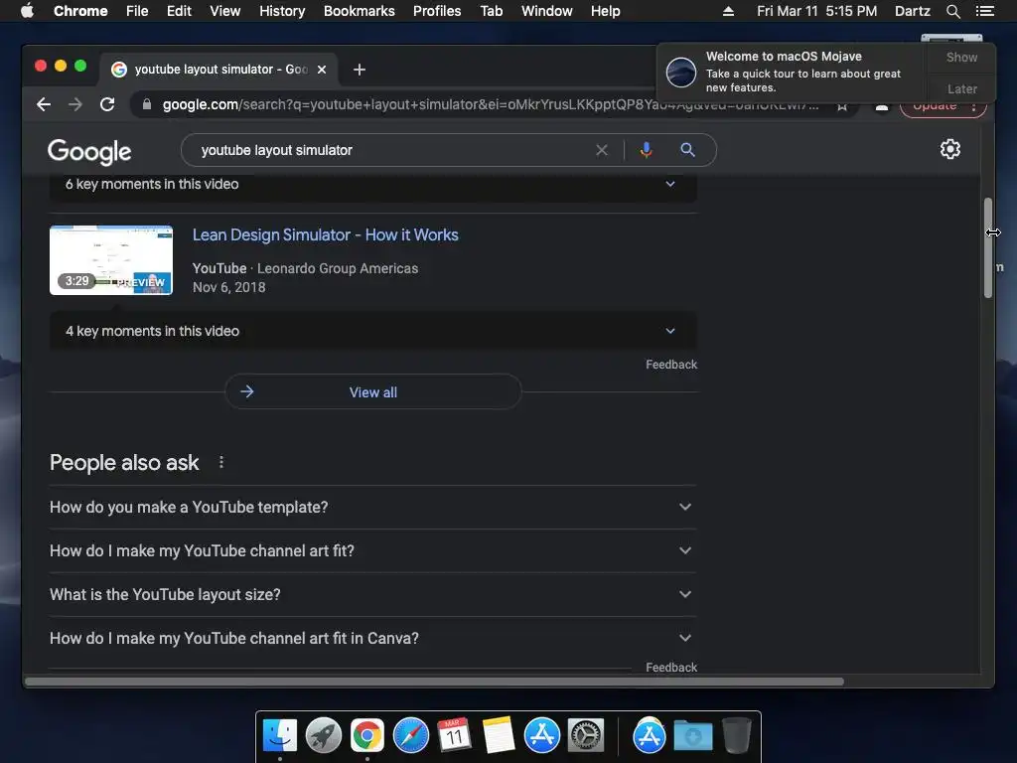
Task: Open the Downloads folder in the dock
Action: click(x=692, y=736)
